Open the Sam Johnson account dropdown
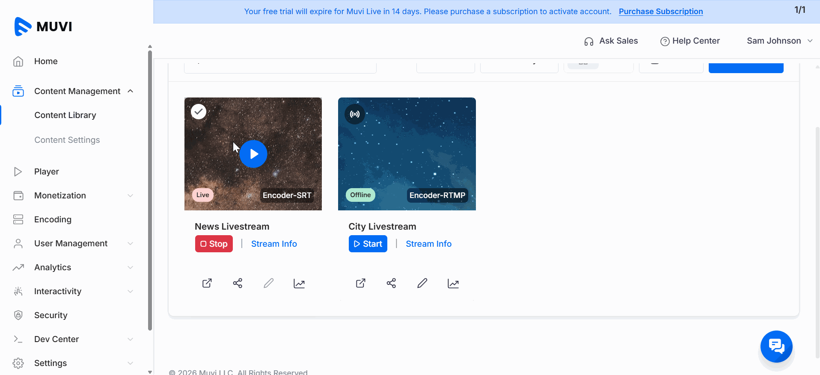The height and width of the screenshot is (375, 820). [779, 41]
